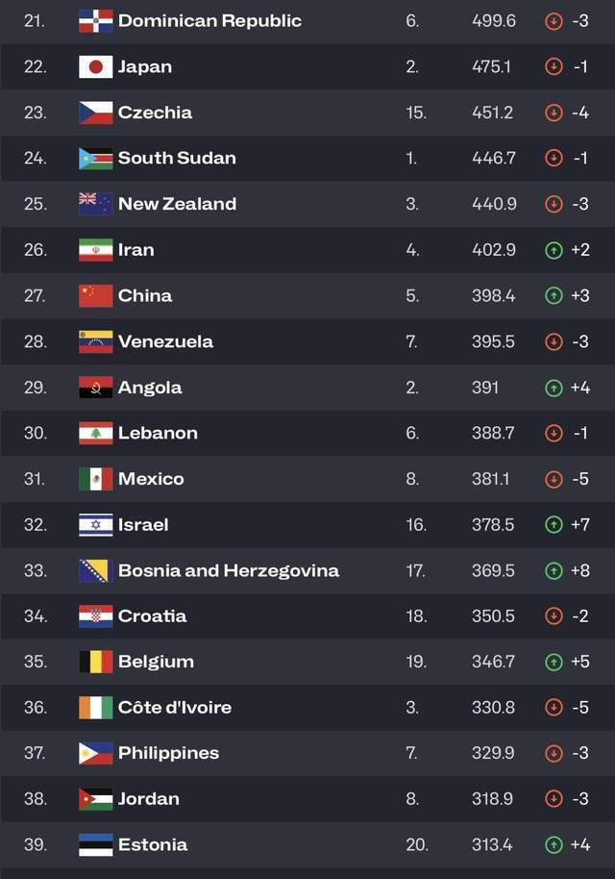615x879 pixels.
Task: Click the 499.6 points value for Dominican Republic
Action: click(x=494, y=21)
